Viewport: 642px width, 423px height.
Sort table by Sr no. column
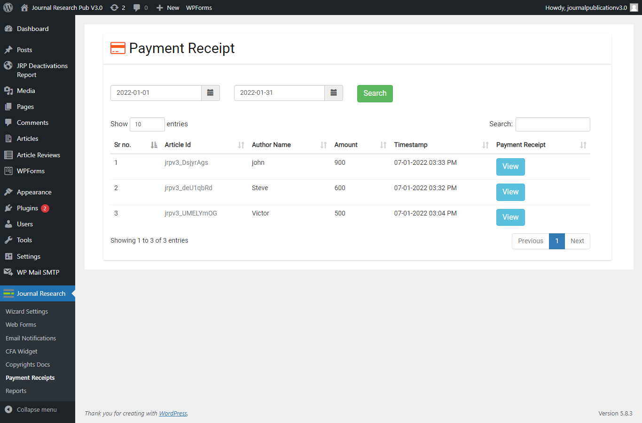pyautogui.click(x=136, y=145)
